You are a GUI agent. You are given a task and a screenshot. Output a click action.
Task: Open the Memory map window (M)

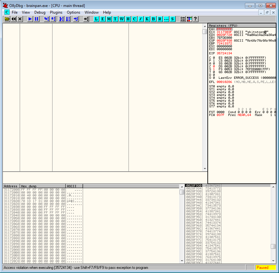coord(109,19)
